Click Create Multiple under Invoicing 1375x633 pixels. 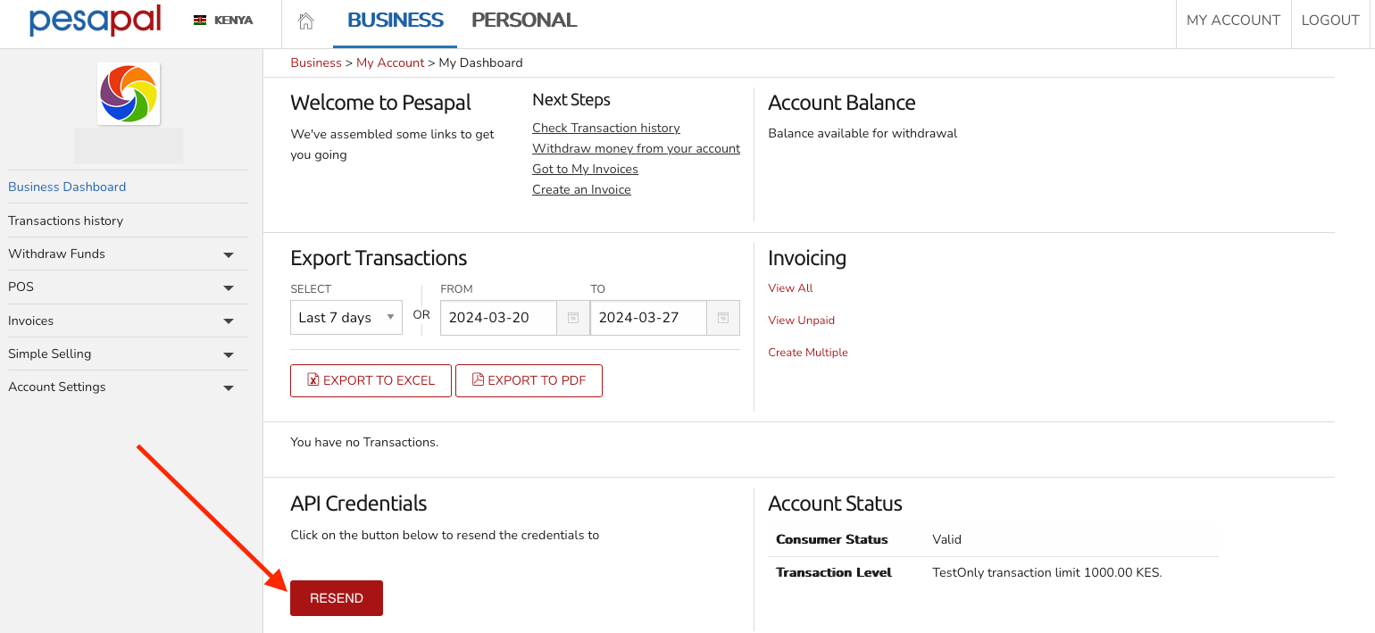coord(808,352)
